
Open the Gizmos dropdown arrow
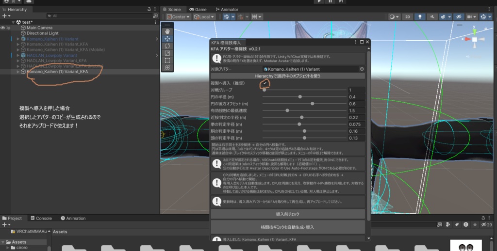point(490,17)
